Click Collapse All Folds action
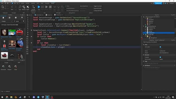The image size is (176, 99). [98, 11]
